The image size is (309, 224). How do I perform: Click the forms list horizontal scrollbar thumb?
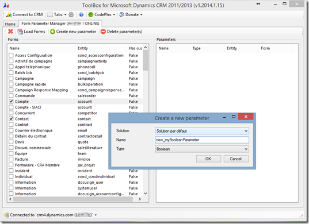coord(73,199)
